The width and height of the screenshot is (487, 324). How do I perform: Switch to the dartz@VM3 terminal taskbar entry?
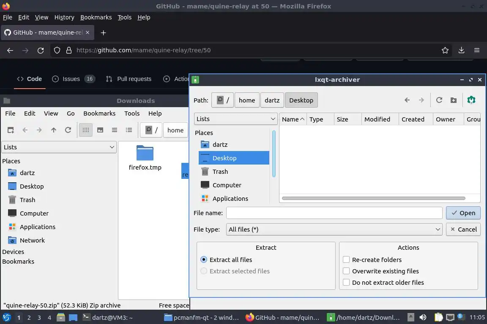tap(108, 317)
